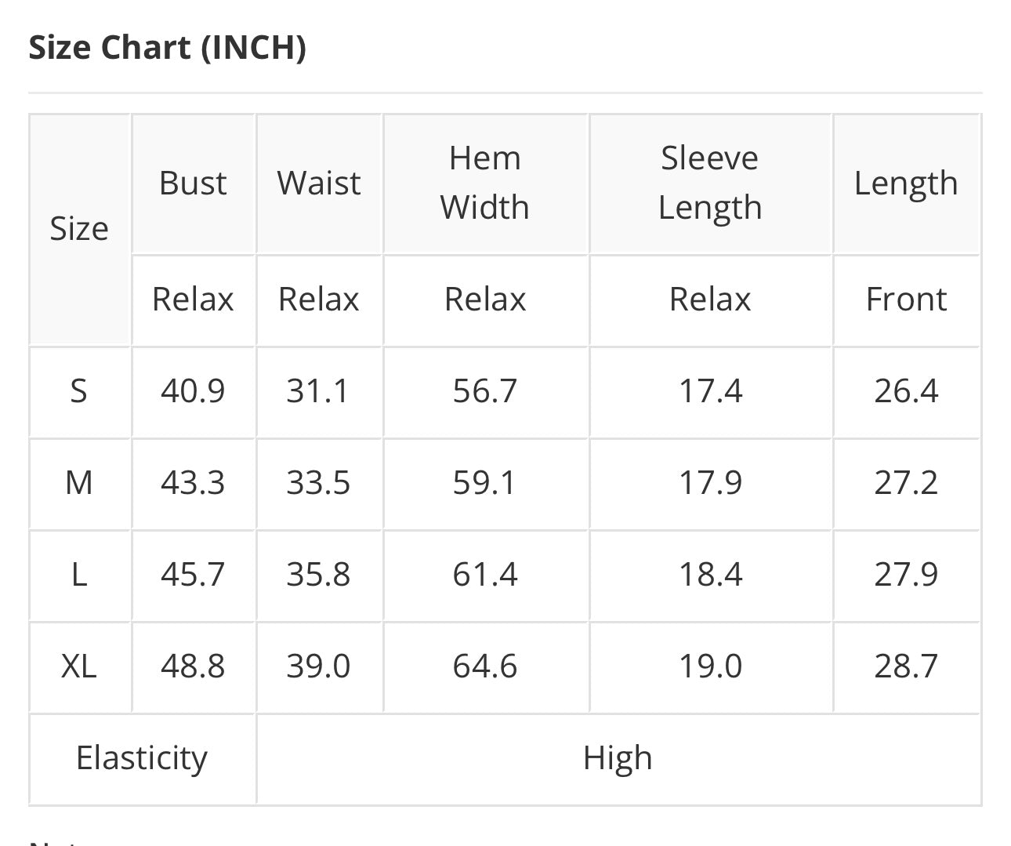Screen dimensions: 1011x846
Task: Click the Front subheader under Length
Action: click(905, 300)
